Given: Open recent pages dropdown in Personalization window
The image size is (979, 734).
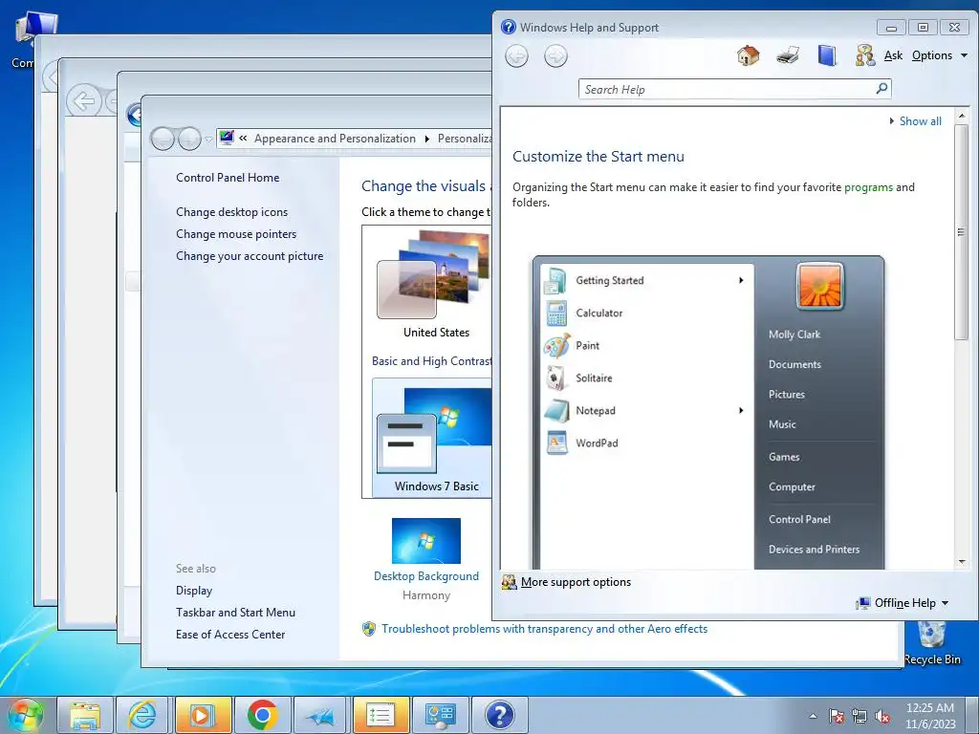Looking at the screenshot, I should coord(208,140).
